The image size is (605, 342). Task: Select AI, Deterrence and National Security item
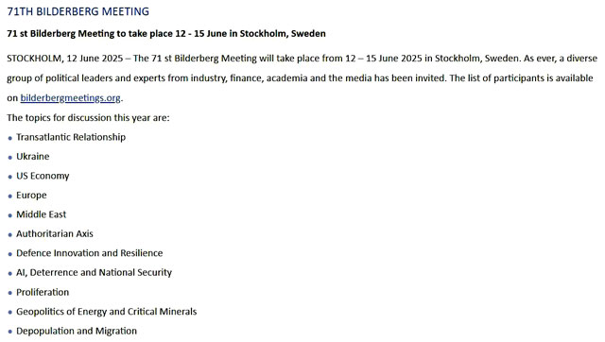(x=95, y=273)
